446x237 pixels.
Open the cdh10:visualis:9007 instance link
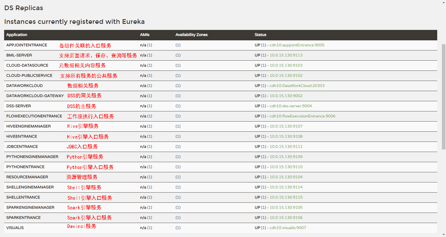pos(288,228)
